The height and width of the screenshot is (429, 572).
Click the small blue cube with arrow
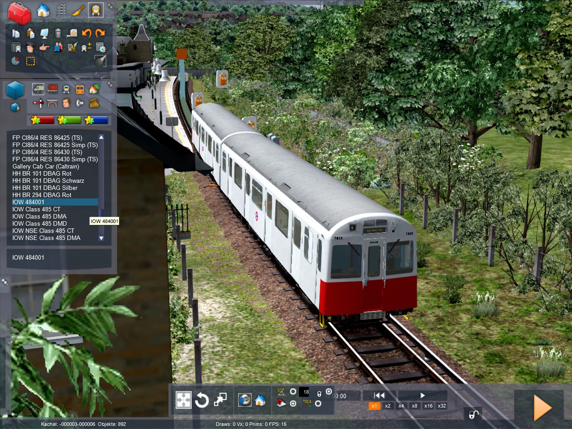15,107
